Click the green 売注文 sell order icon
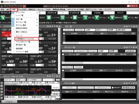Viewport: 139px width, 104px height. [x=3, y=17]
